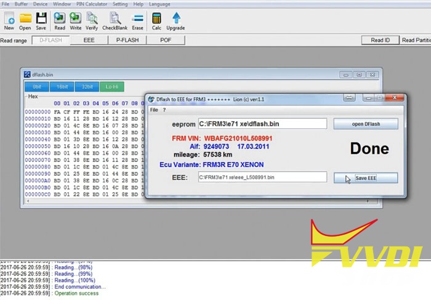Click column header 07 in hex view

[125, 103]
